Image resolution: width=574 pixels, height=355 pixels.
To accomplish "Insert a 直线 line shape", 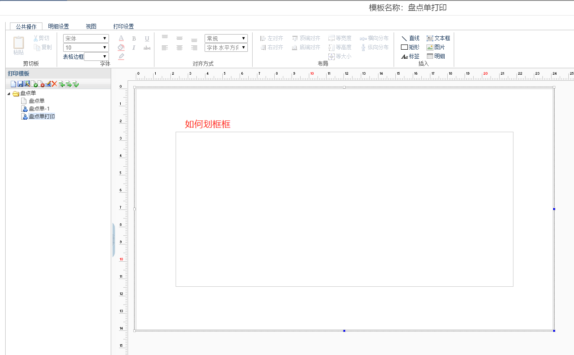I will pos(410,38).
